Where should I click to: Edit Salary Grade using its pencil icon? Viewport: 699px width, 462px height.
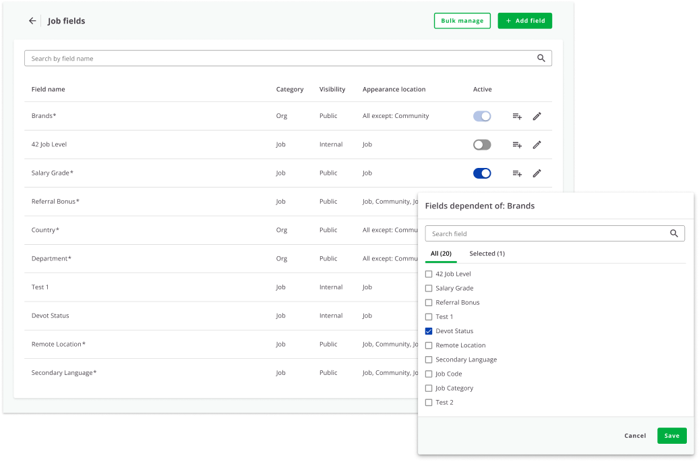(x=537, y=173)
